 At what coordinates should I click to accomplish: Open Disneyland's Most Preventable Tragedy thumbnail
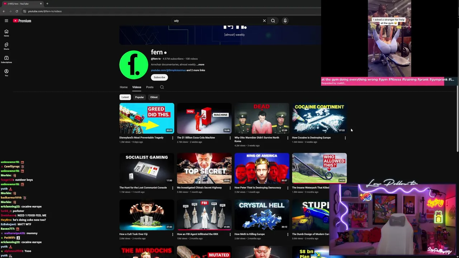pos(147,118)
